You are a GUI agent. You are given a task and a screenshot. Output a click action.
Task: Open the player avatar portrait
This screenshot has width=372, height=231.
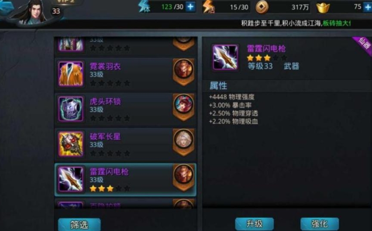click(x=33, y=12)
